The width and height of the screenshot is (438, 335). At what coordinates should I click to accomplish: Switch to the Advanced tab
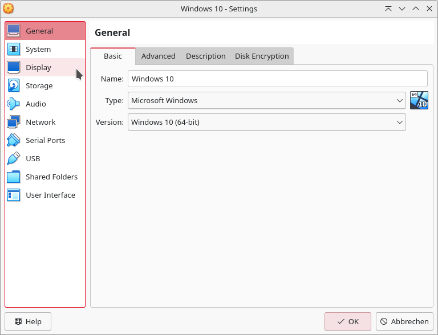(x=159, y=56)
